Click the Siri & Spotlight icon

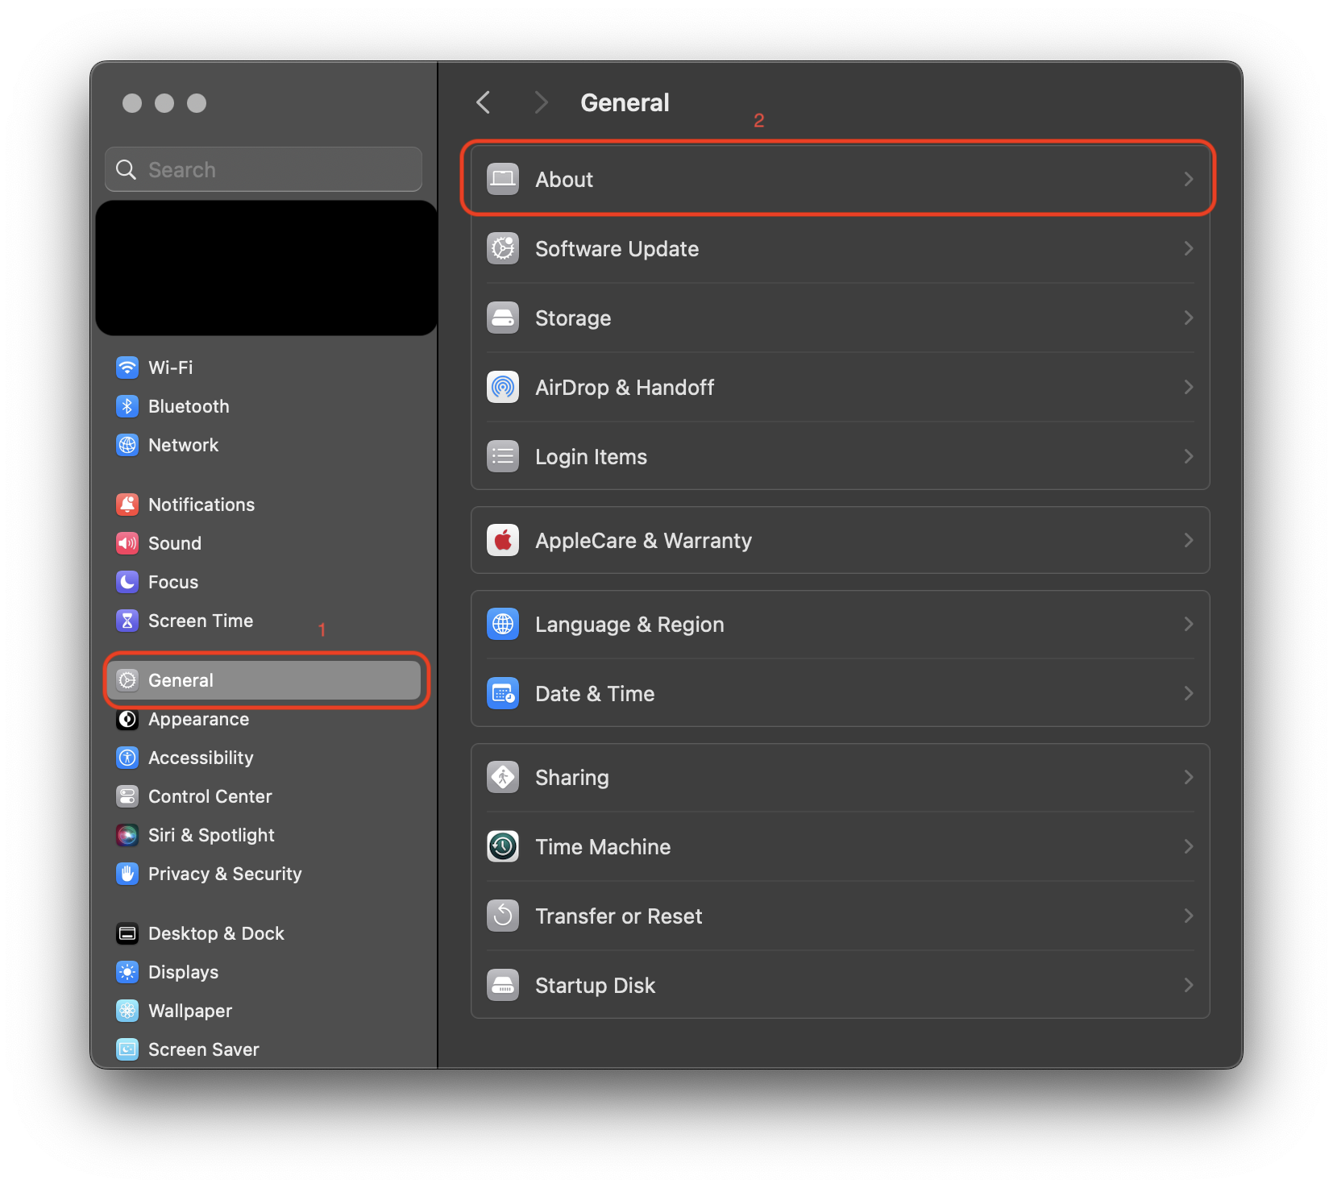point(127,835)
